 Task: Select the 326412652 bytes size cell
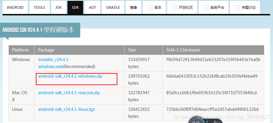[x=144, y=113]
